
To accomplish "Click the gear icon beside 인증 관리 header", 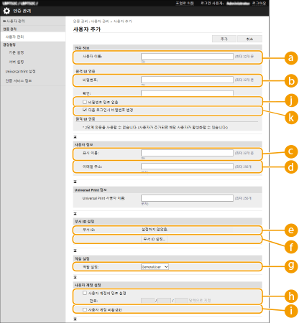I will tap(6, 11).
